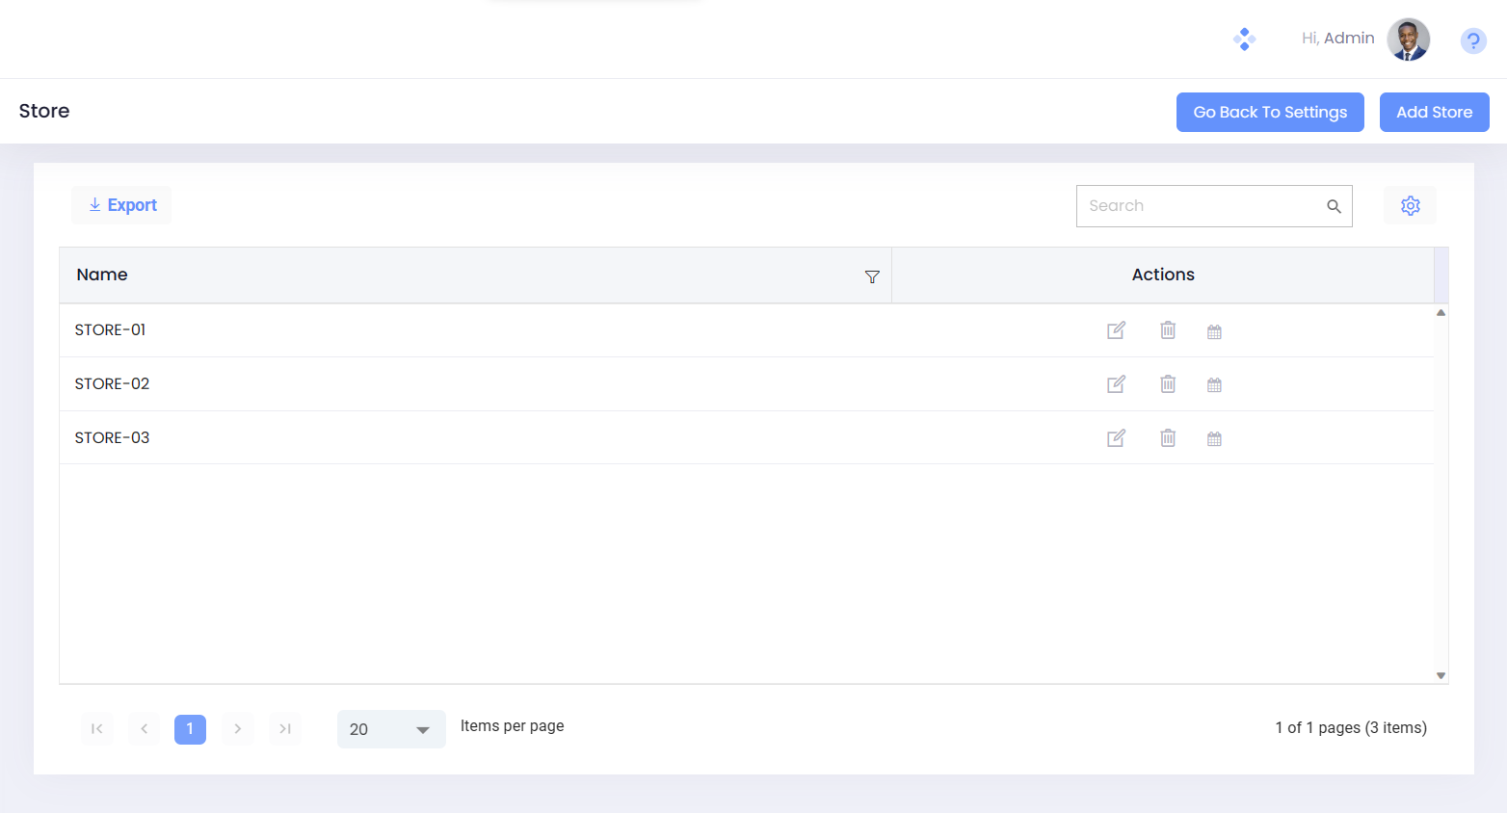
Task: Click the help question mark icon
Action: coord(1472,40)
